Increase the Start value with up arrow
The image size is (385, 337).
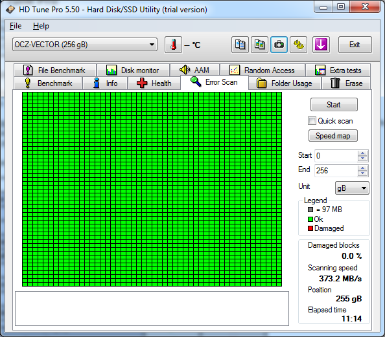point(362,153)
